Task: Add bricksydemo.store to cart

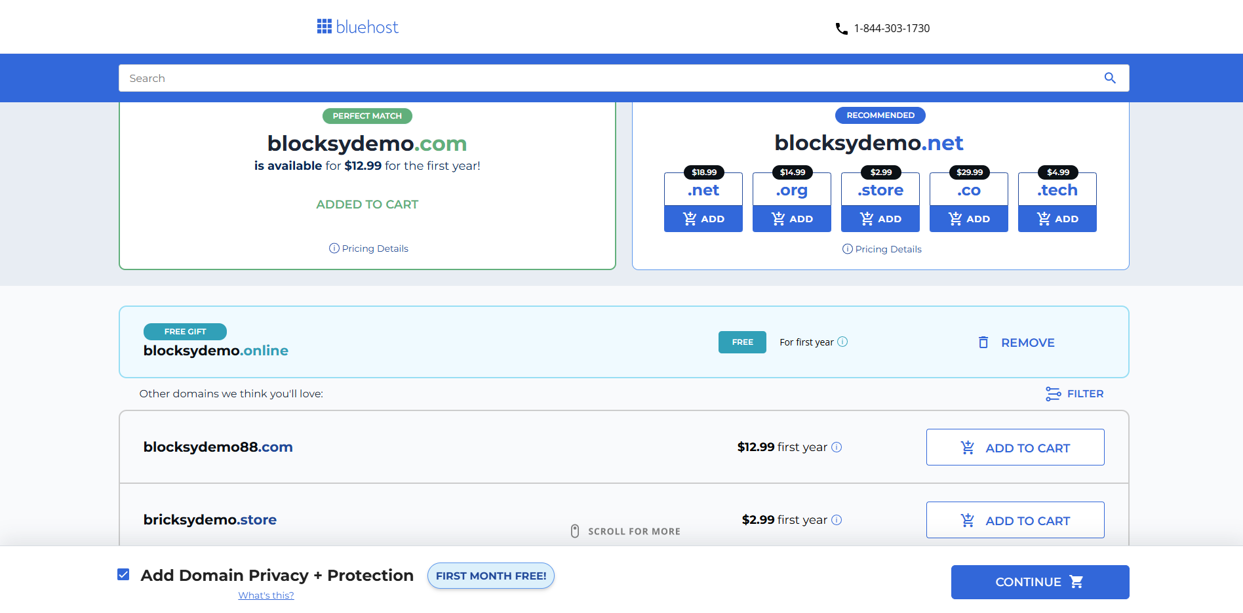Action: click(1016, 520)
